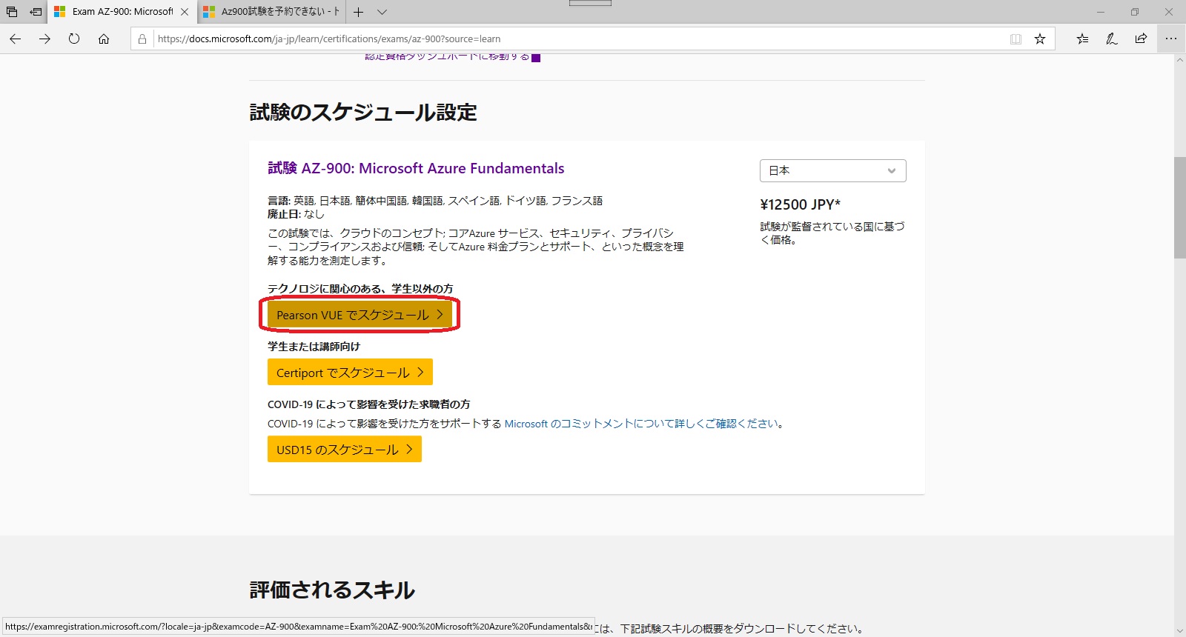This screenshot has width=1186, height=637.
Task: Open the 日本 country dropdown
Action: pos(832,170)
